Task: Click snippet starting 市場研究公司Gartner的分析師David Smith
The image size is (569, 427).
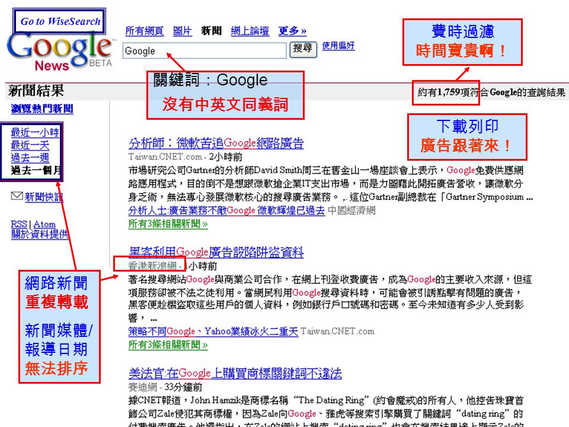Action: (x=331, y=183)
